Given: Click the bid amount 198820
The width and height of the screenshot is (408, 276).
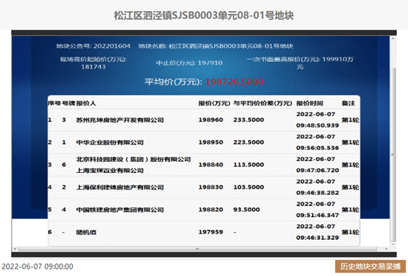Looking at the screenshot, I should tap(211, 210).
